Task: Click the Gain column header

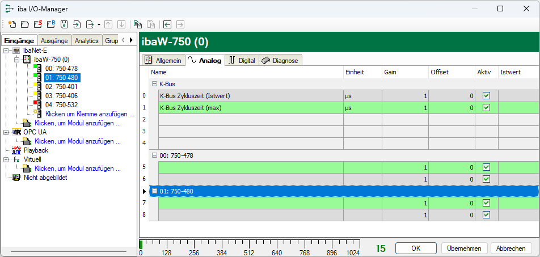Action: pos(405,73)
